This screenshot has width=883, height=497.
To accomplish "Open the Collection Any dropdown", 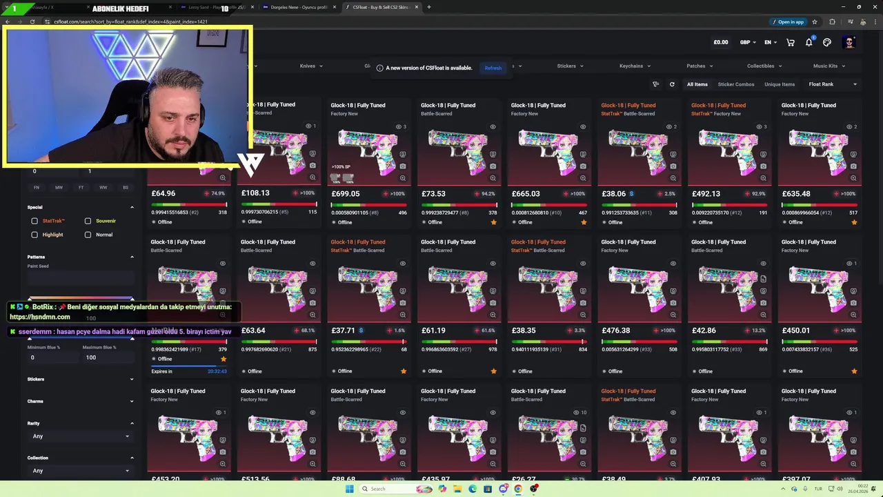I will [x=80, y=471].
